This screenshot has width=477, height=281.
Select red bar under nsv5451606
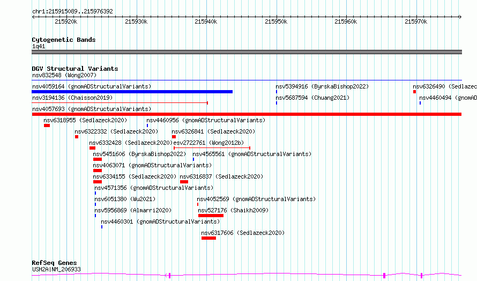[x=98, y=159]
